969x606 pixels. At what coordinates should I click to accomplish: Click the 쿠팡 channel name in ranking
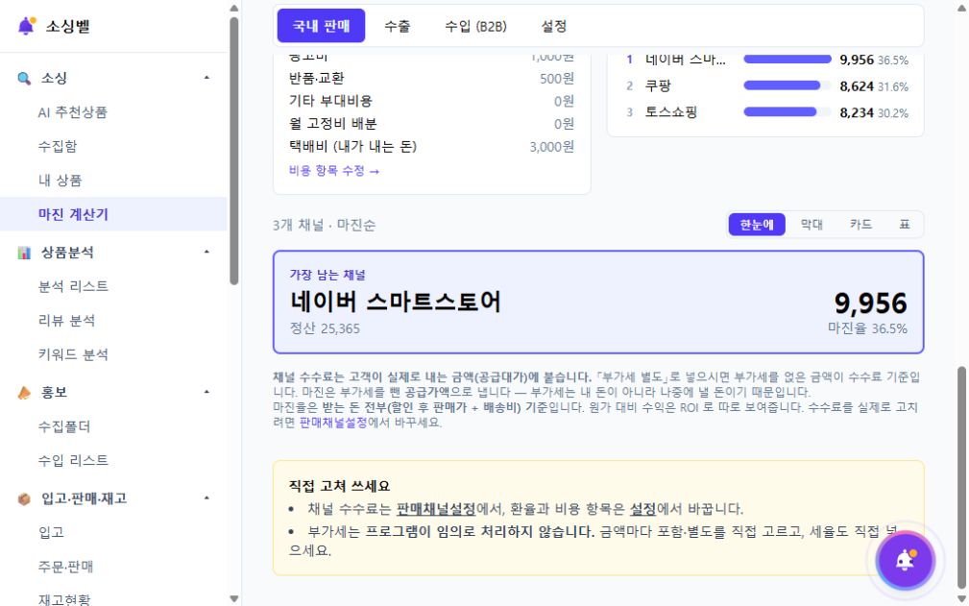pos(658,85)
